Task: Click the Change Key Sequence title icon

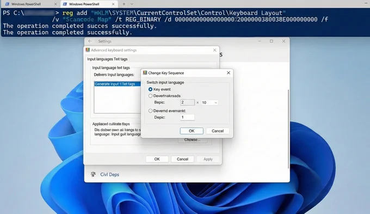Action: 145,73
